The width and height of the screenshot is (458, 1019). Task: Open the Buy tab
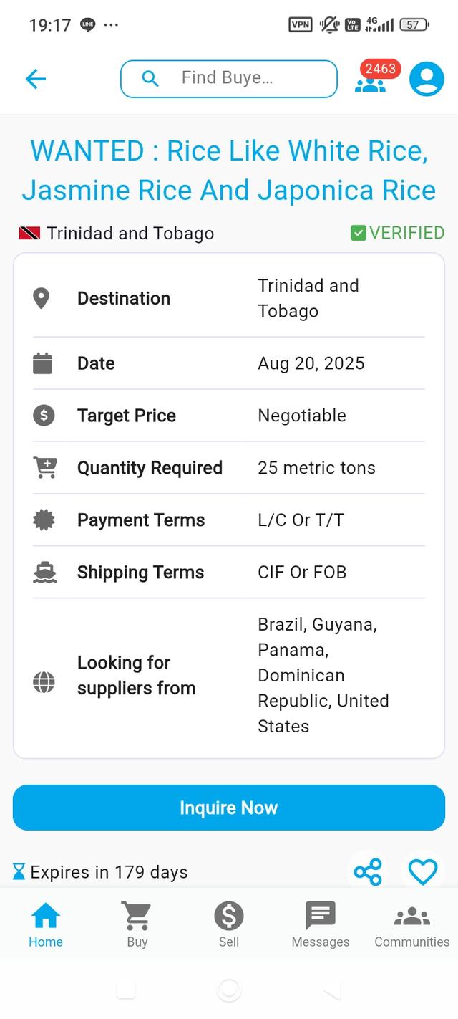137,924
